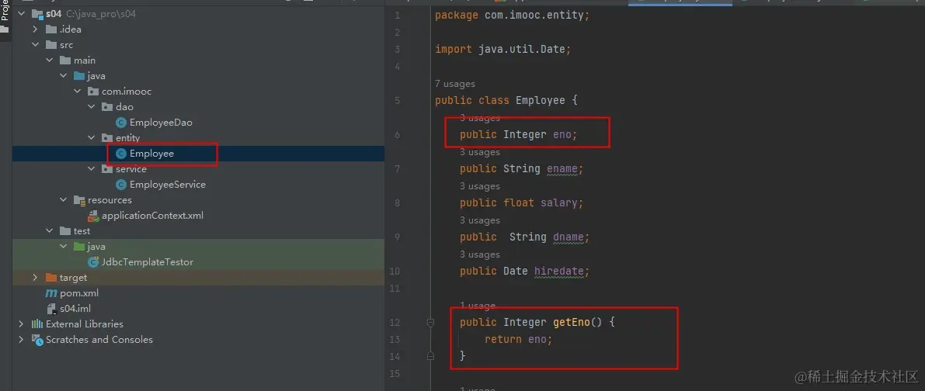Image resolution: width=925 pixels, height=391 pixels.
Task: Click the salary field name on line 8
Action: [x=558, y=202]
